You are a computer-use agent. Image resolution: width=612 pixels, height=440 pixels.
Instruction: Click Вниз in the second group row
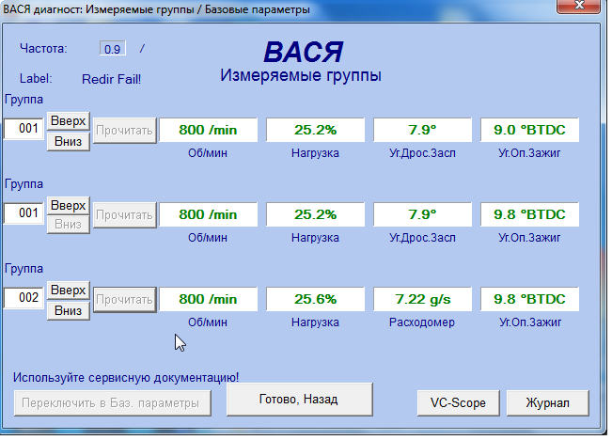click(x=68, y=225)
